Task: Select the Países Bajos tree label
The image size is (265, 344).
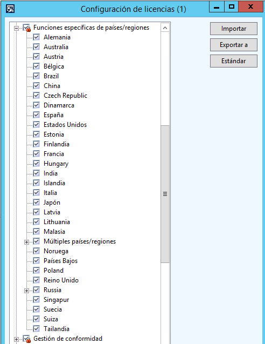Action: click(61, 261)
